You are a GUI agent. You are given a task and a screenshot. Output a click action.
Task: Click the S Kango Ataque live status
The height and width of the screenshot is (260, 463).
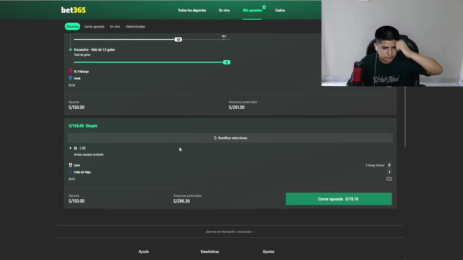(375, 165)
